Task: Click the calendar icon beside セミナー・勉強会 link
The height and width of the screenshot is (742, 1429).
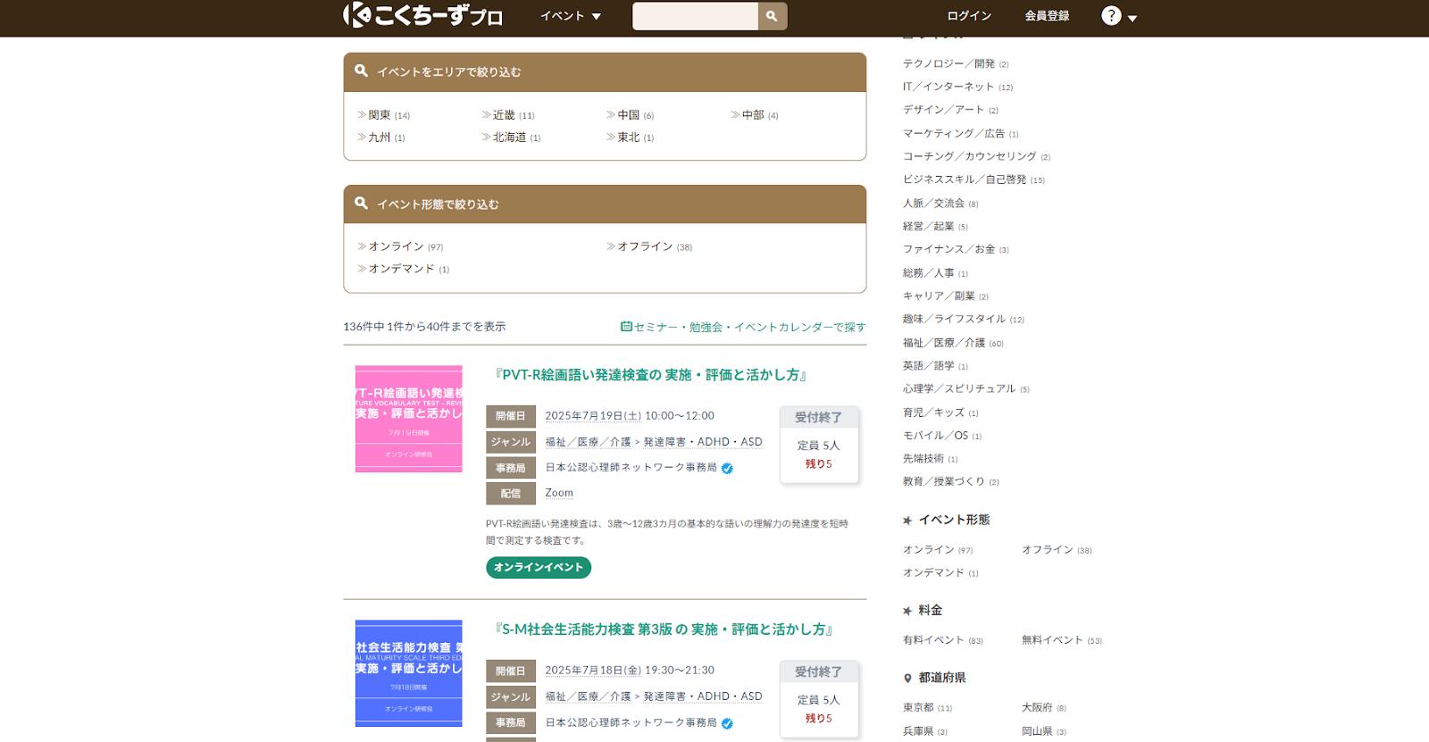Action: click(x=626, y=327)
